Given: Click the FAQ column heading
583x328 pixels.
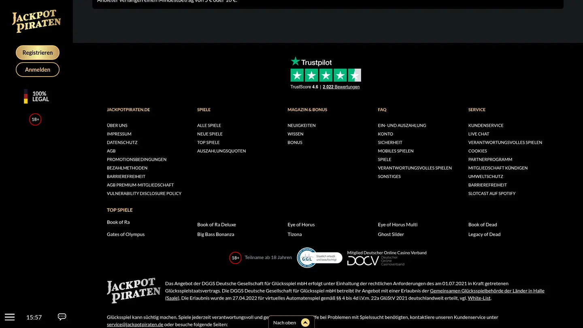Looking at the screenshot, I should coord(382,110).
